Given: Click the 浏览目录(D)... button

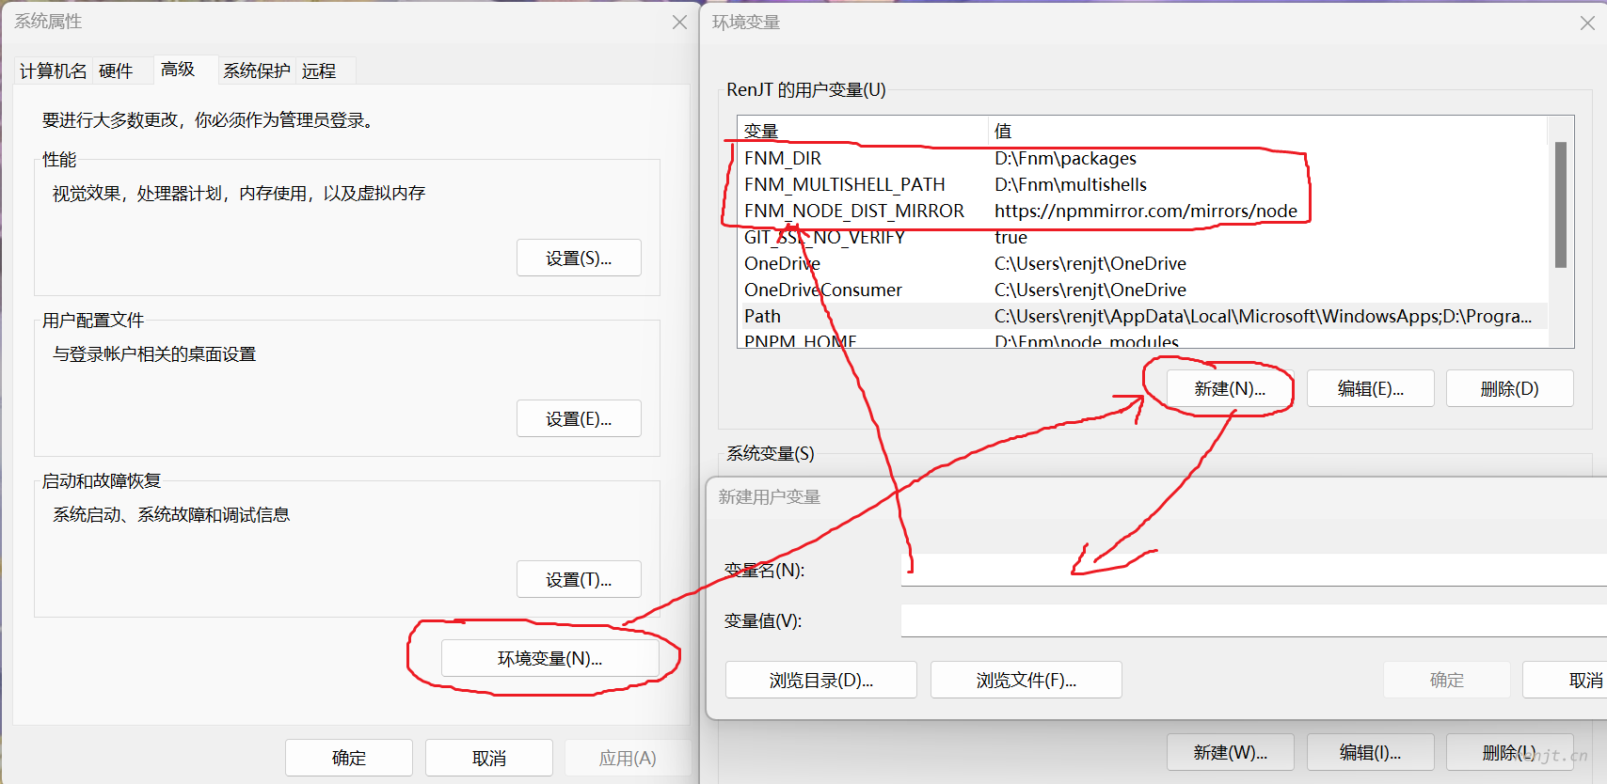Looking at the screenshot, I should click(x=821, y=680).
